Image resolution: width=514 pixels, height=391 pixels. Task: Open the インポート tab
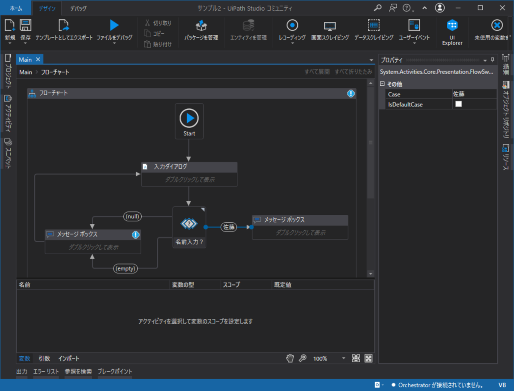point(69,358)
